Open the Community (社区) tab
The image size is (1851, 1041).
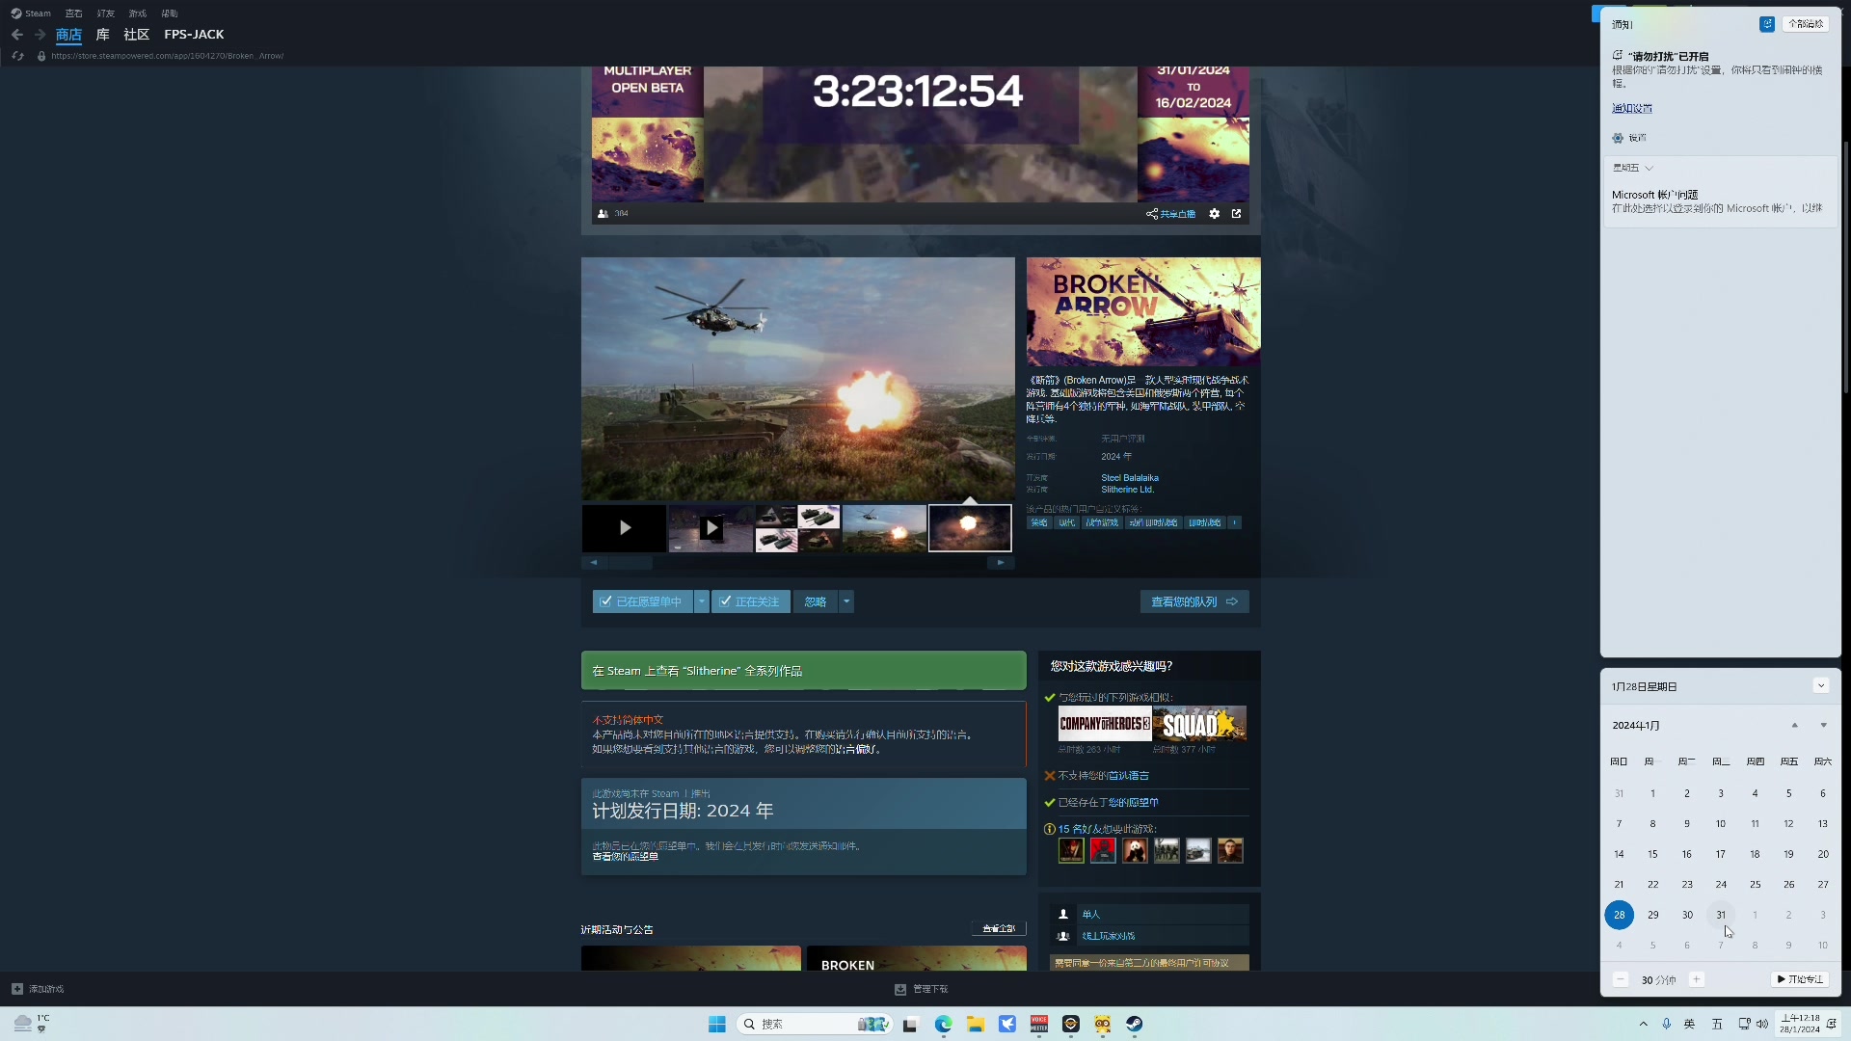tap(136, 35)
